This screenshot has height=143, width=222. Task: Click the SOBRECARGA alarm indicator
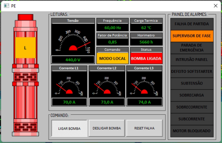[192, 95]
